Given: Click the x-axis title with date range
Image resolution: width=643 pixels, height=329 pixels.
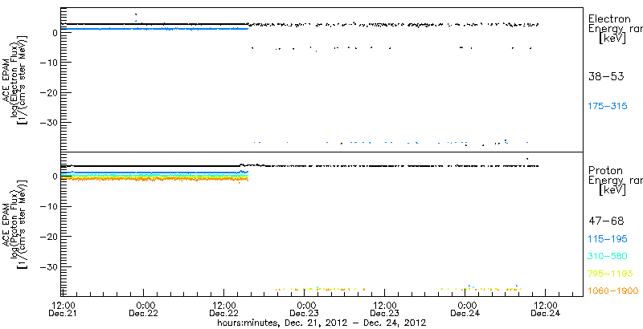Looking at the screenshot, I should 321,323.
